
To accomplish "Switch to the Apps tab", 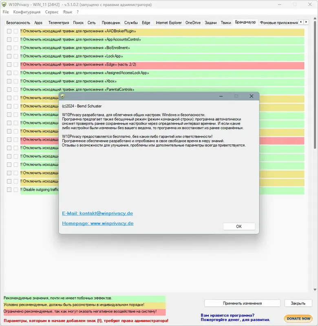I will [38, 23].
